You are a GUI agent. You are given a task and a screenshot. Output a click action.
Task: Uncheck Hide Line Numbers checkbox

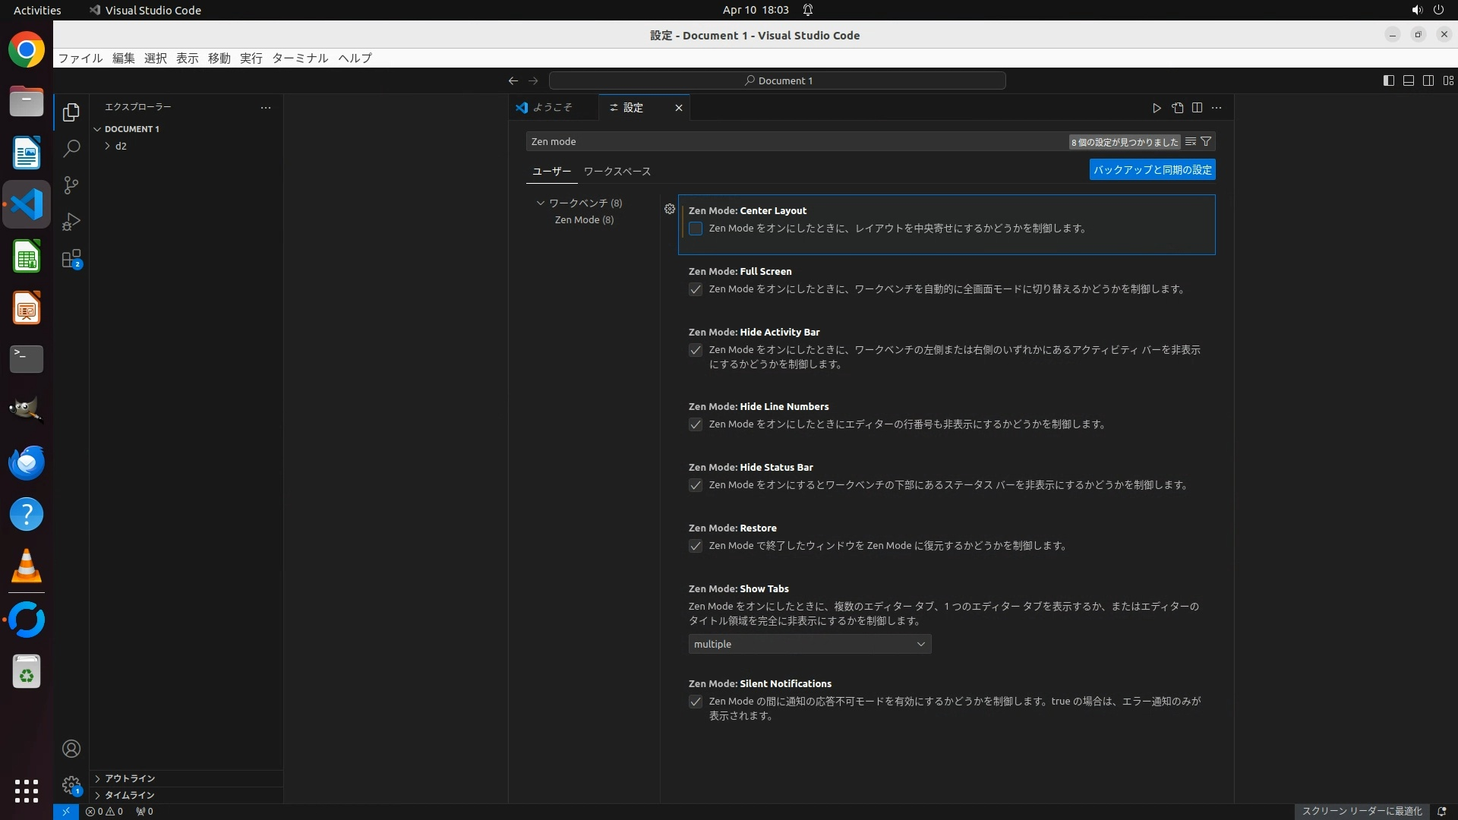[x=696, y=424]
